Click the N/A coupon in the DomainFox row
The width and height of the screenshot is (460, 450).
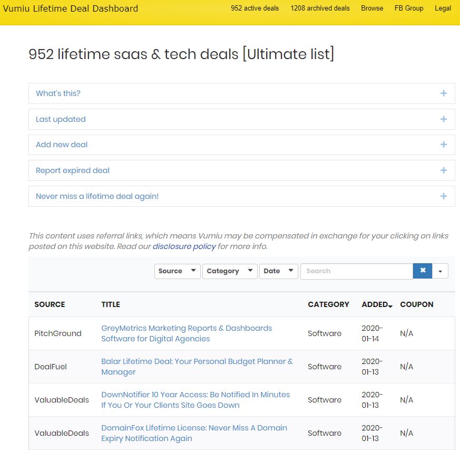click(x=406, y=433)
